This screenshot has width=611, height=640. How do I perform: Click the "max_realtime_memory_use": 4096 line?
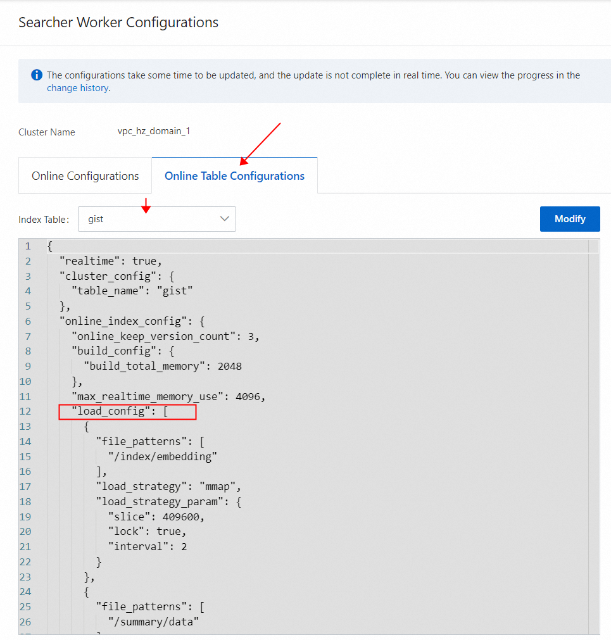coord(168,396)
